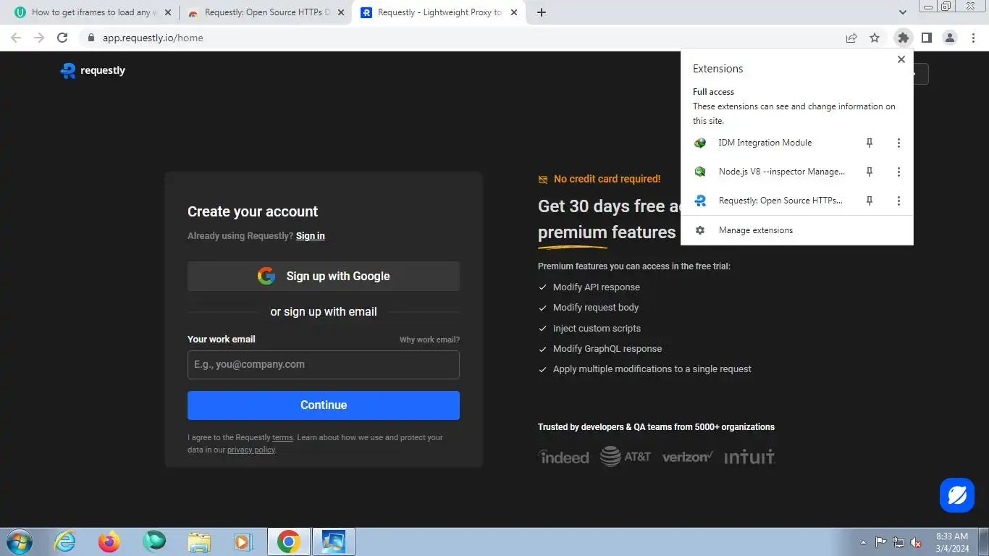Screen dimensions: 989x556
Task: Click the forward navigation arrow
Action: [39, 38]
